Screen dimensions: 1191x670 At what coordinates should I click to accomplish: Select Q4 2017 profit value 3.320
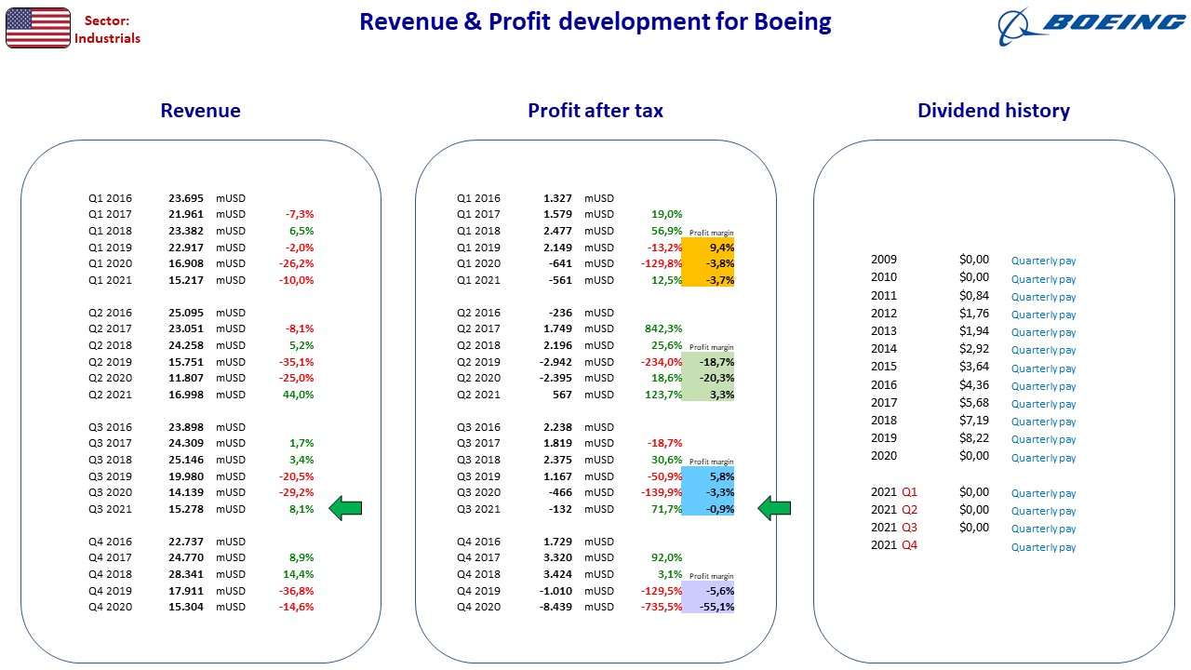[x=556, y=557]
